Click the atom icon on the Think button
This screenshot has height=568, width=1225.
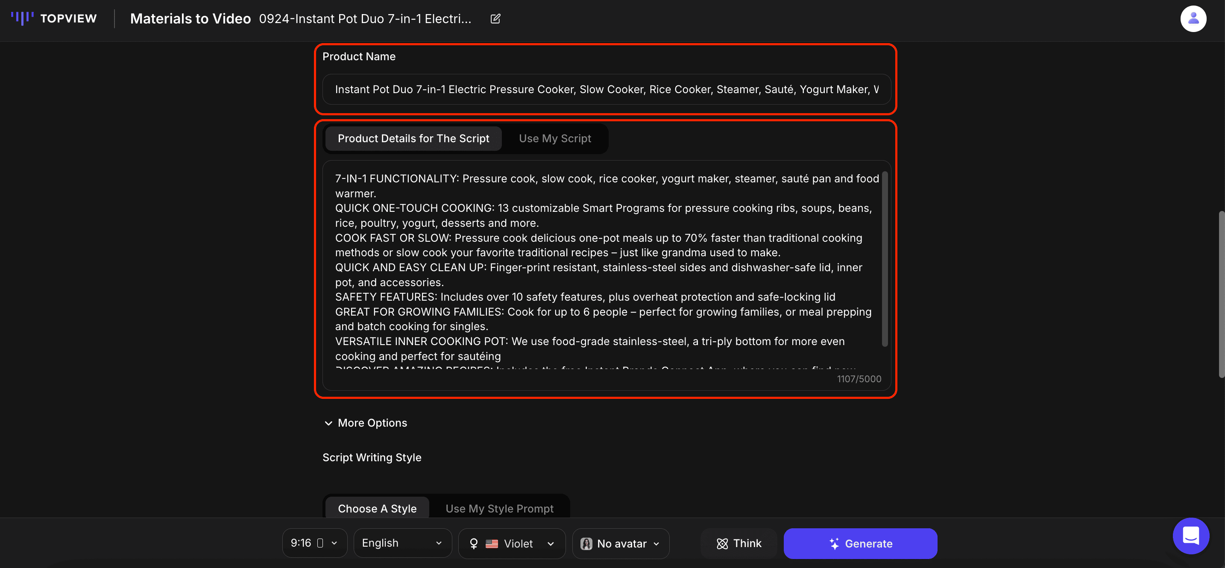click(722, 543)
